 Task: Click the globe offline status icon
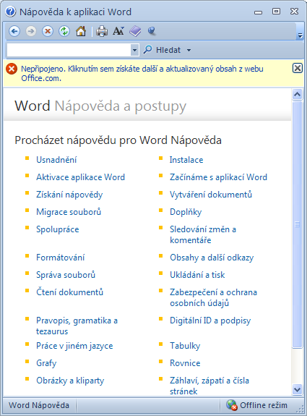tap(232, 405)
